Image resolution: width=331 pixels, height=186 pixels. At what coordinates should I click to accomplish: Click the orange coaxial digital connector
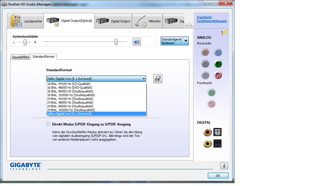pyautogui.click(x=207, y=132)
